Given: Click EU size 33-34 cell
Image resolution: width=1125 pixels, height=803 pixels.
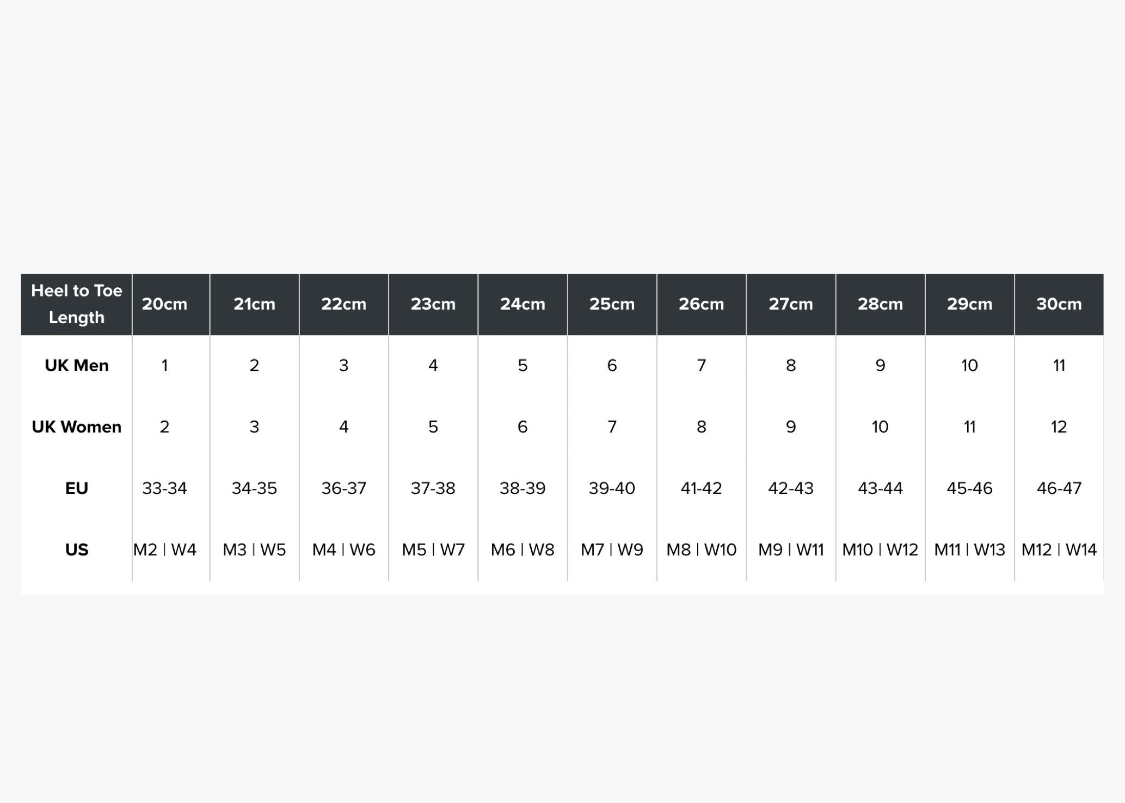Looking at the screenshot, I should point(164,489).
